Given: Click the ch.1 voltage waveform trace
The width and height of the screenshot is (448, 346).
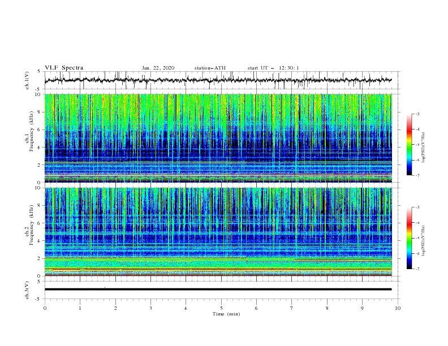Looking at the screenshot, I should tap(218, 80).
